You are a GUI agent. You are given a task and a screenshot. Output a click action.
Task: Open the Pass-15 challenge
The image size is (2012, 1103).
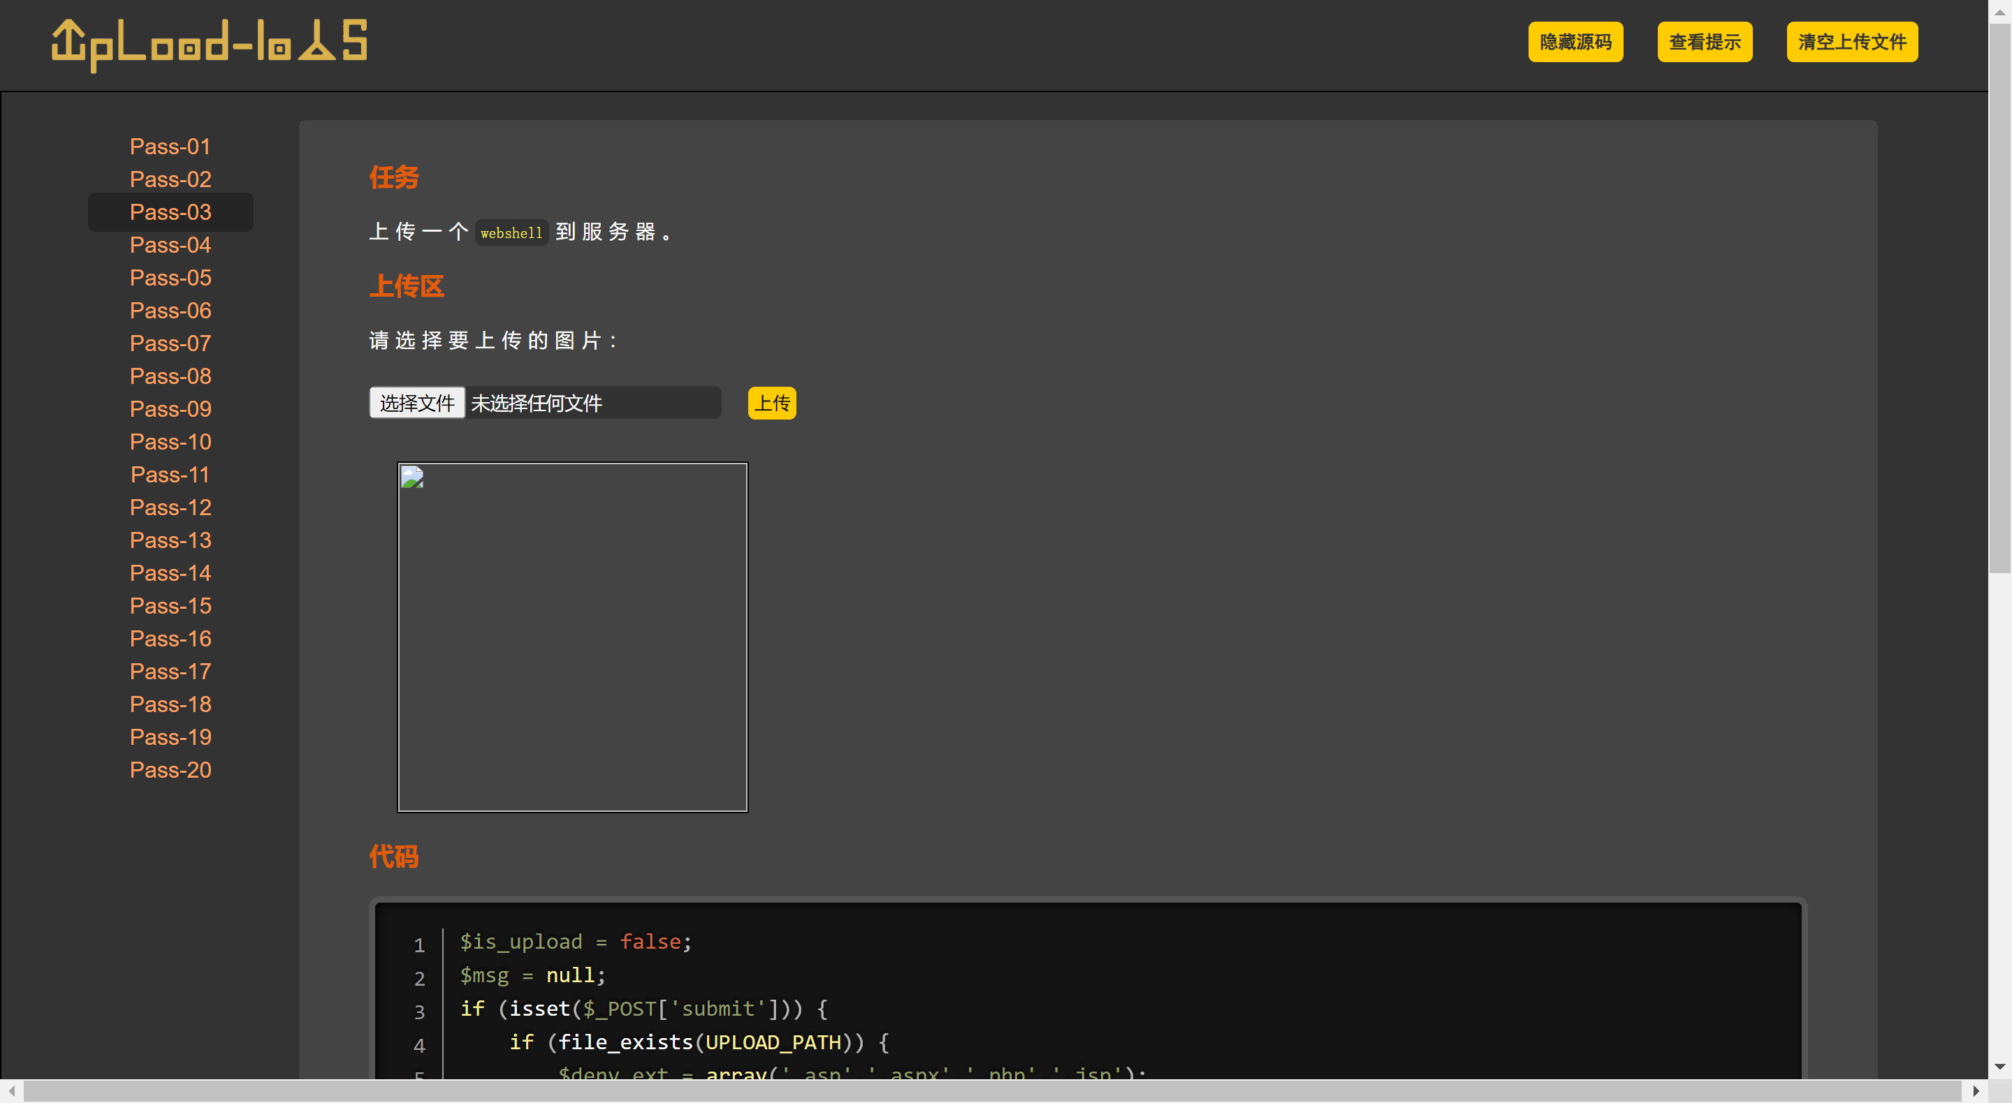[170, 606]
